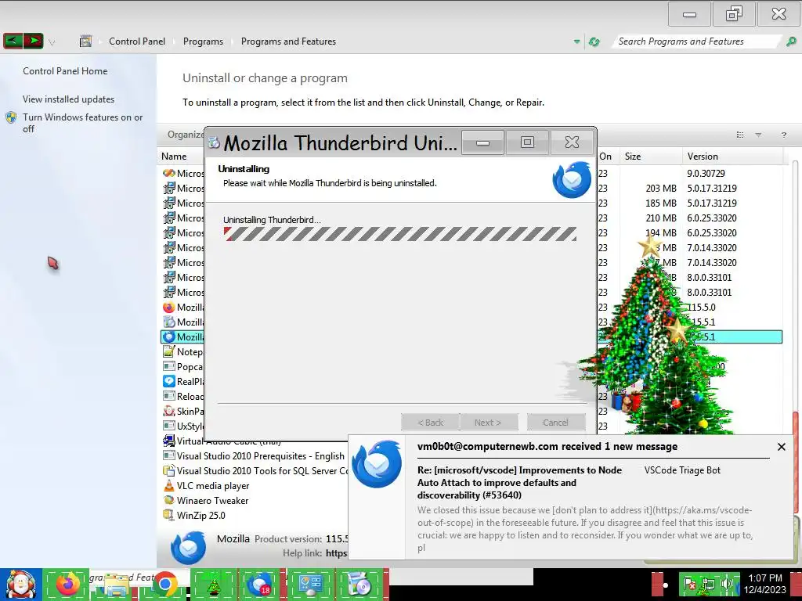Open the recent locations dropdown beside the nav arrows
This screenshot has height=601, width=802.
coord(52,42)
